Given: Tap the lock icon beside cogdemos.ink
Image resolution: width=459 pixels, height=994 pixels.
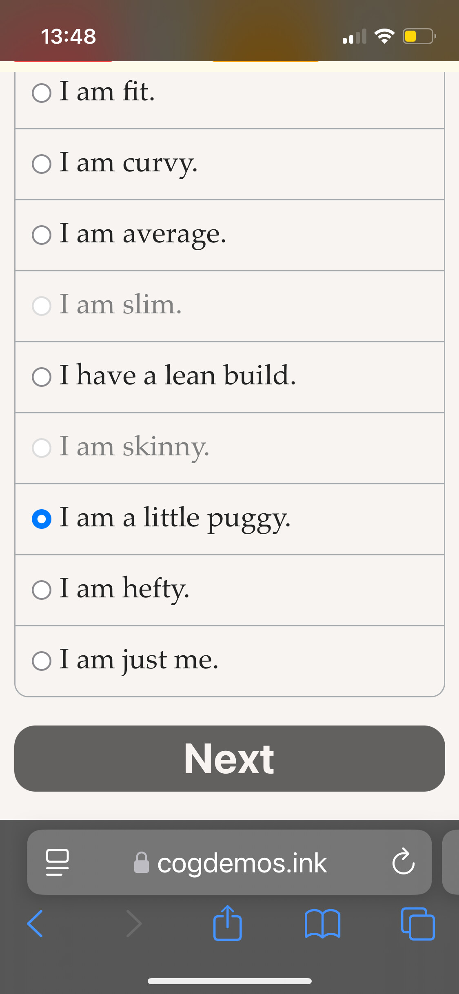Looking at the screenshot, I should [142, 862].
